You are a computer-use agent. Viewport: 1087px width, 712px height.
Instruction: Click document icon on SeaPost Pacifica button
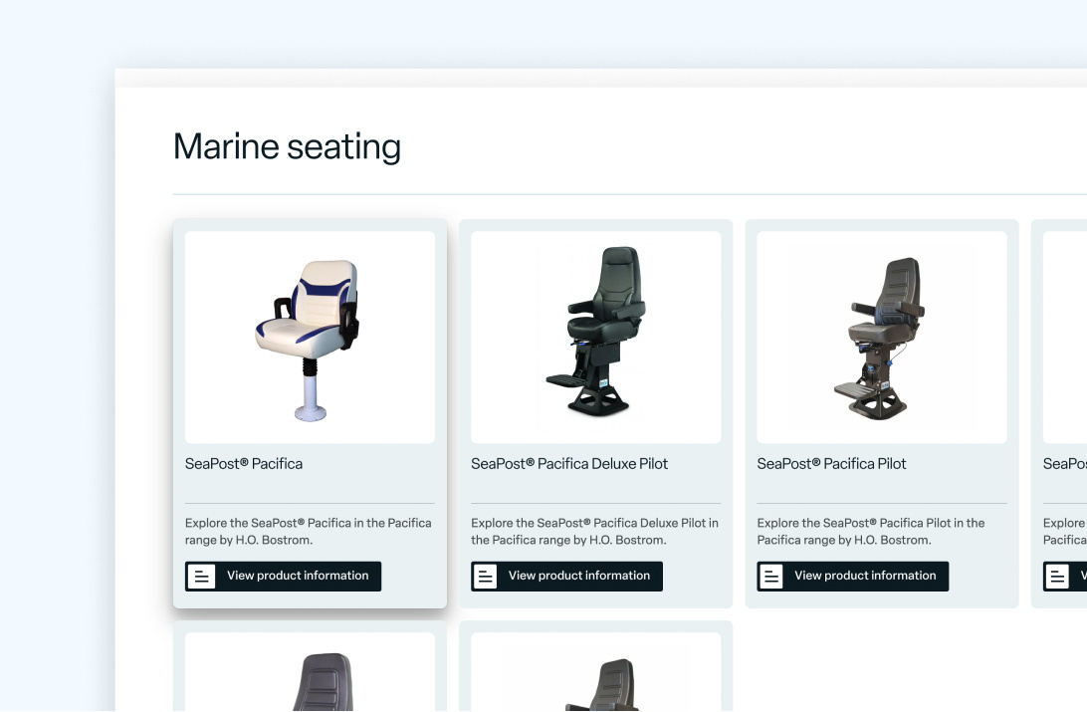tap(201, 577)
